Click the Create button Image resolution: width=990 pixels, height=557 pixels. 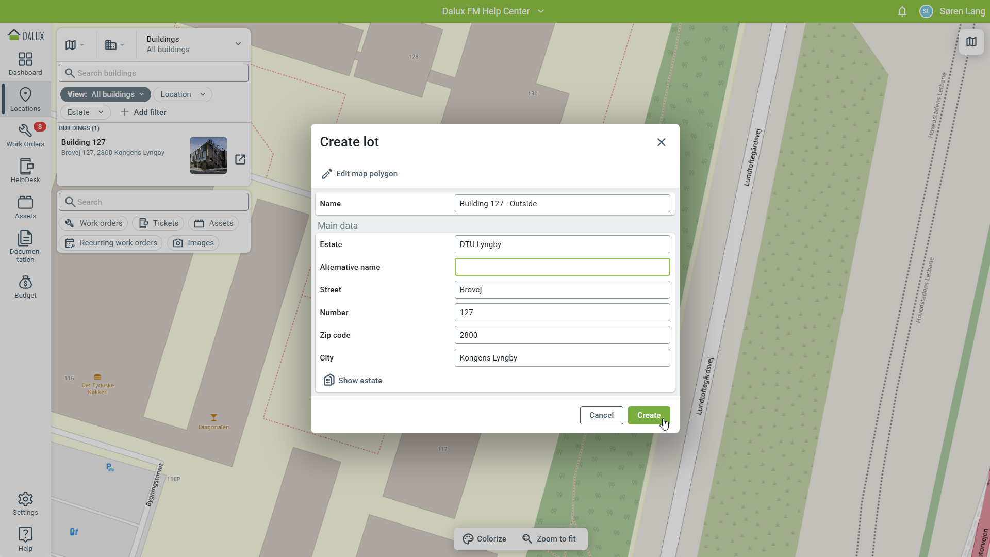tap(648, 415)
